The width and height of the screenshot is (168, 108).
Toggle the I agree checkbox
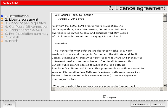pyautogui.click(x=105, y=97)
